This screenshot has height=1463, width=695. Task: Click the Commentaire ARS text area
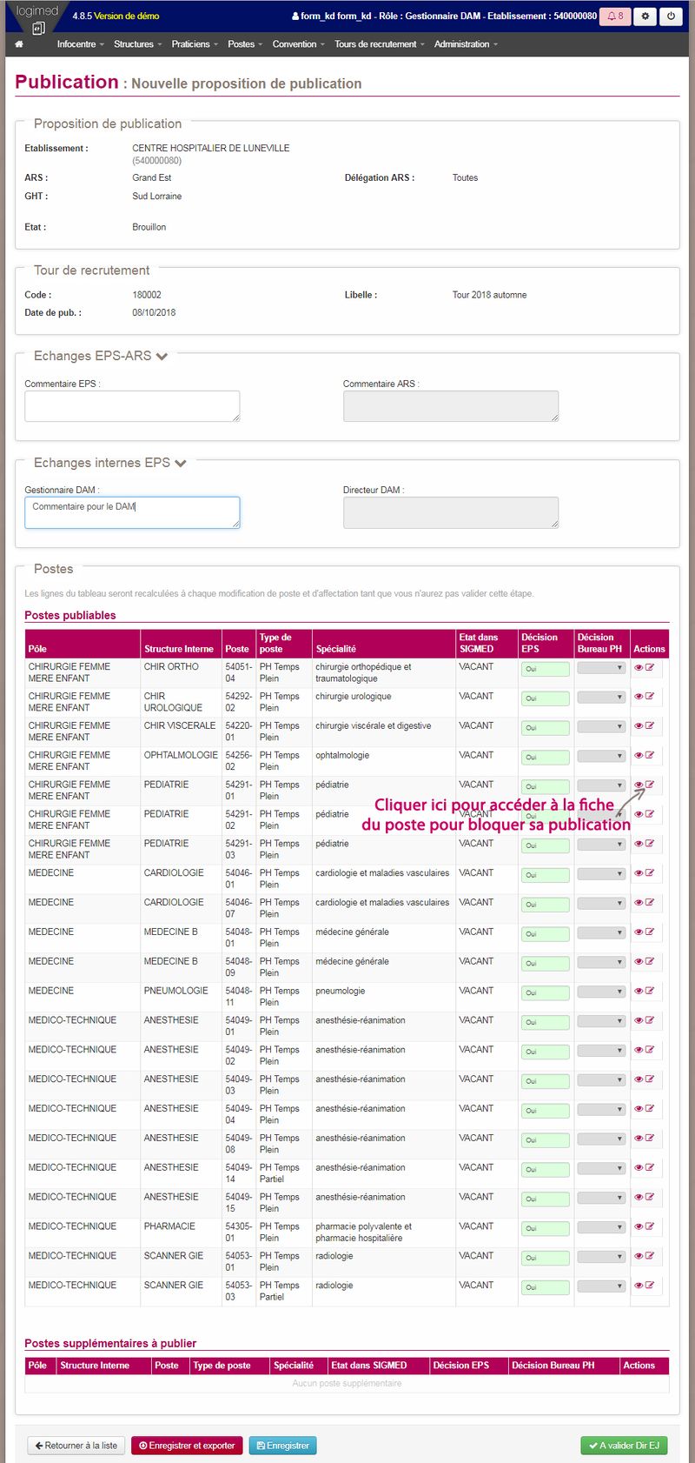tap(451, 406)
